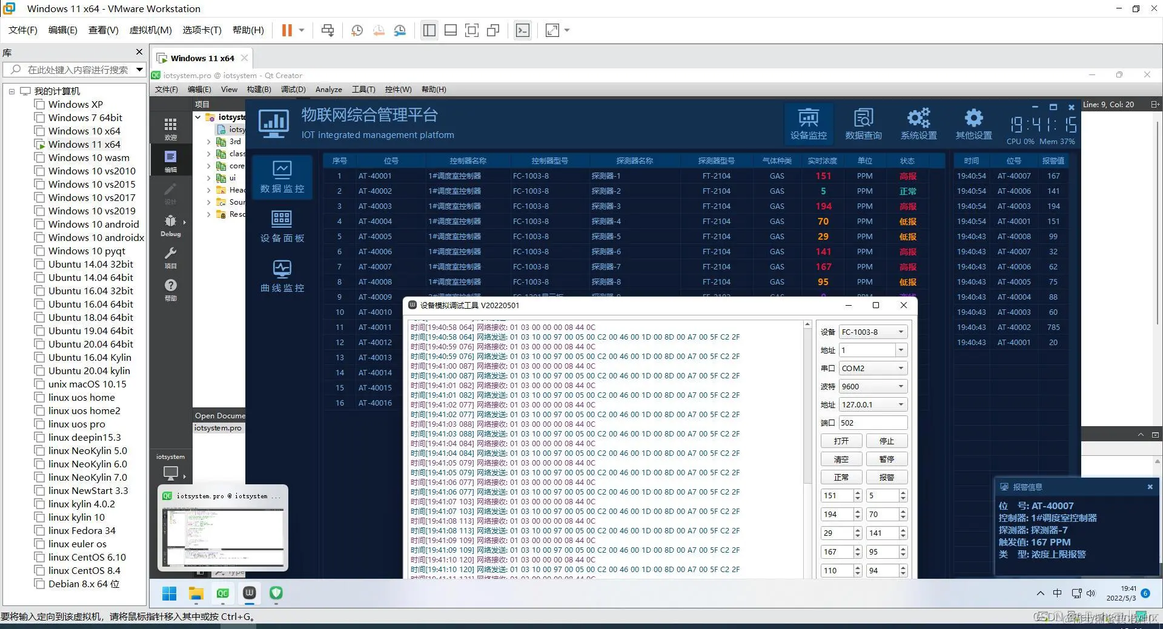Image resolution: width=1163 pixels, height=629 pixels.
Task: Click the 暂停 pause button in debug tool
Action: coord(887,458)
